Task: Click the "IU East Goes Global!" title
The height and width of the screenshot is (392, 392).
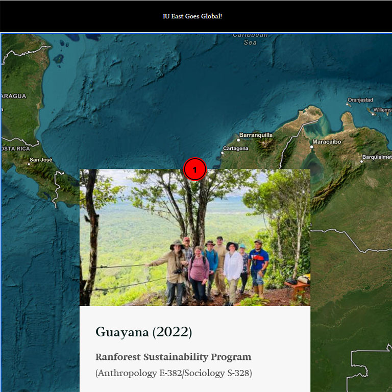Action: [192, 16]
